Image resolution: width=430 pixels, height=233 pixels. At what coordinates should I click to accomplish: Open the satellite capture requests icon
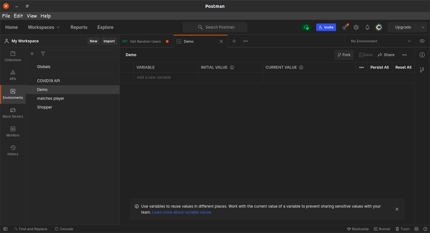tap(345, 27)
